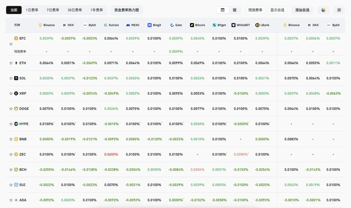Click first OKX column header
The image size is (351, 208).
click(68, 25)
